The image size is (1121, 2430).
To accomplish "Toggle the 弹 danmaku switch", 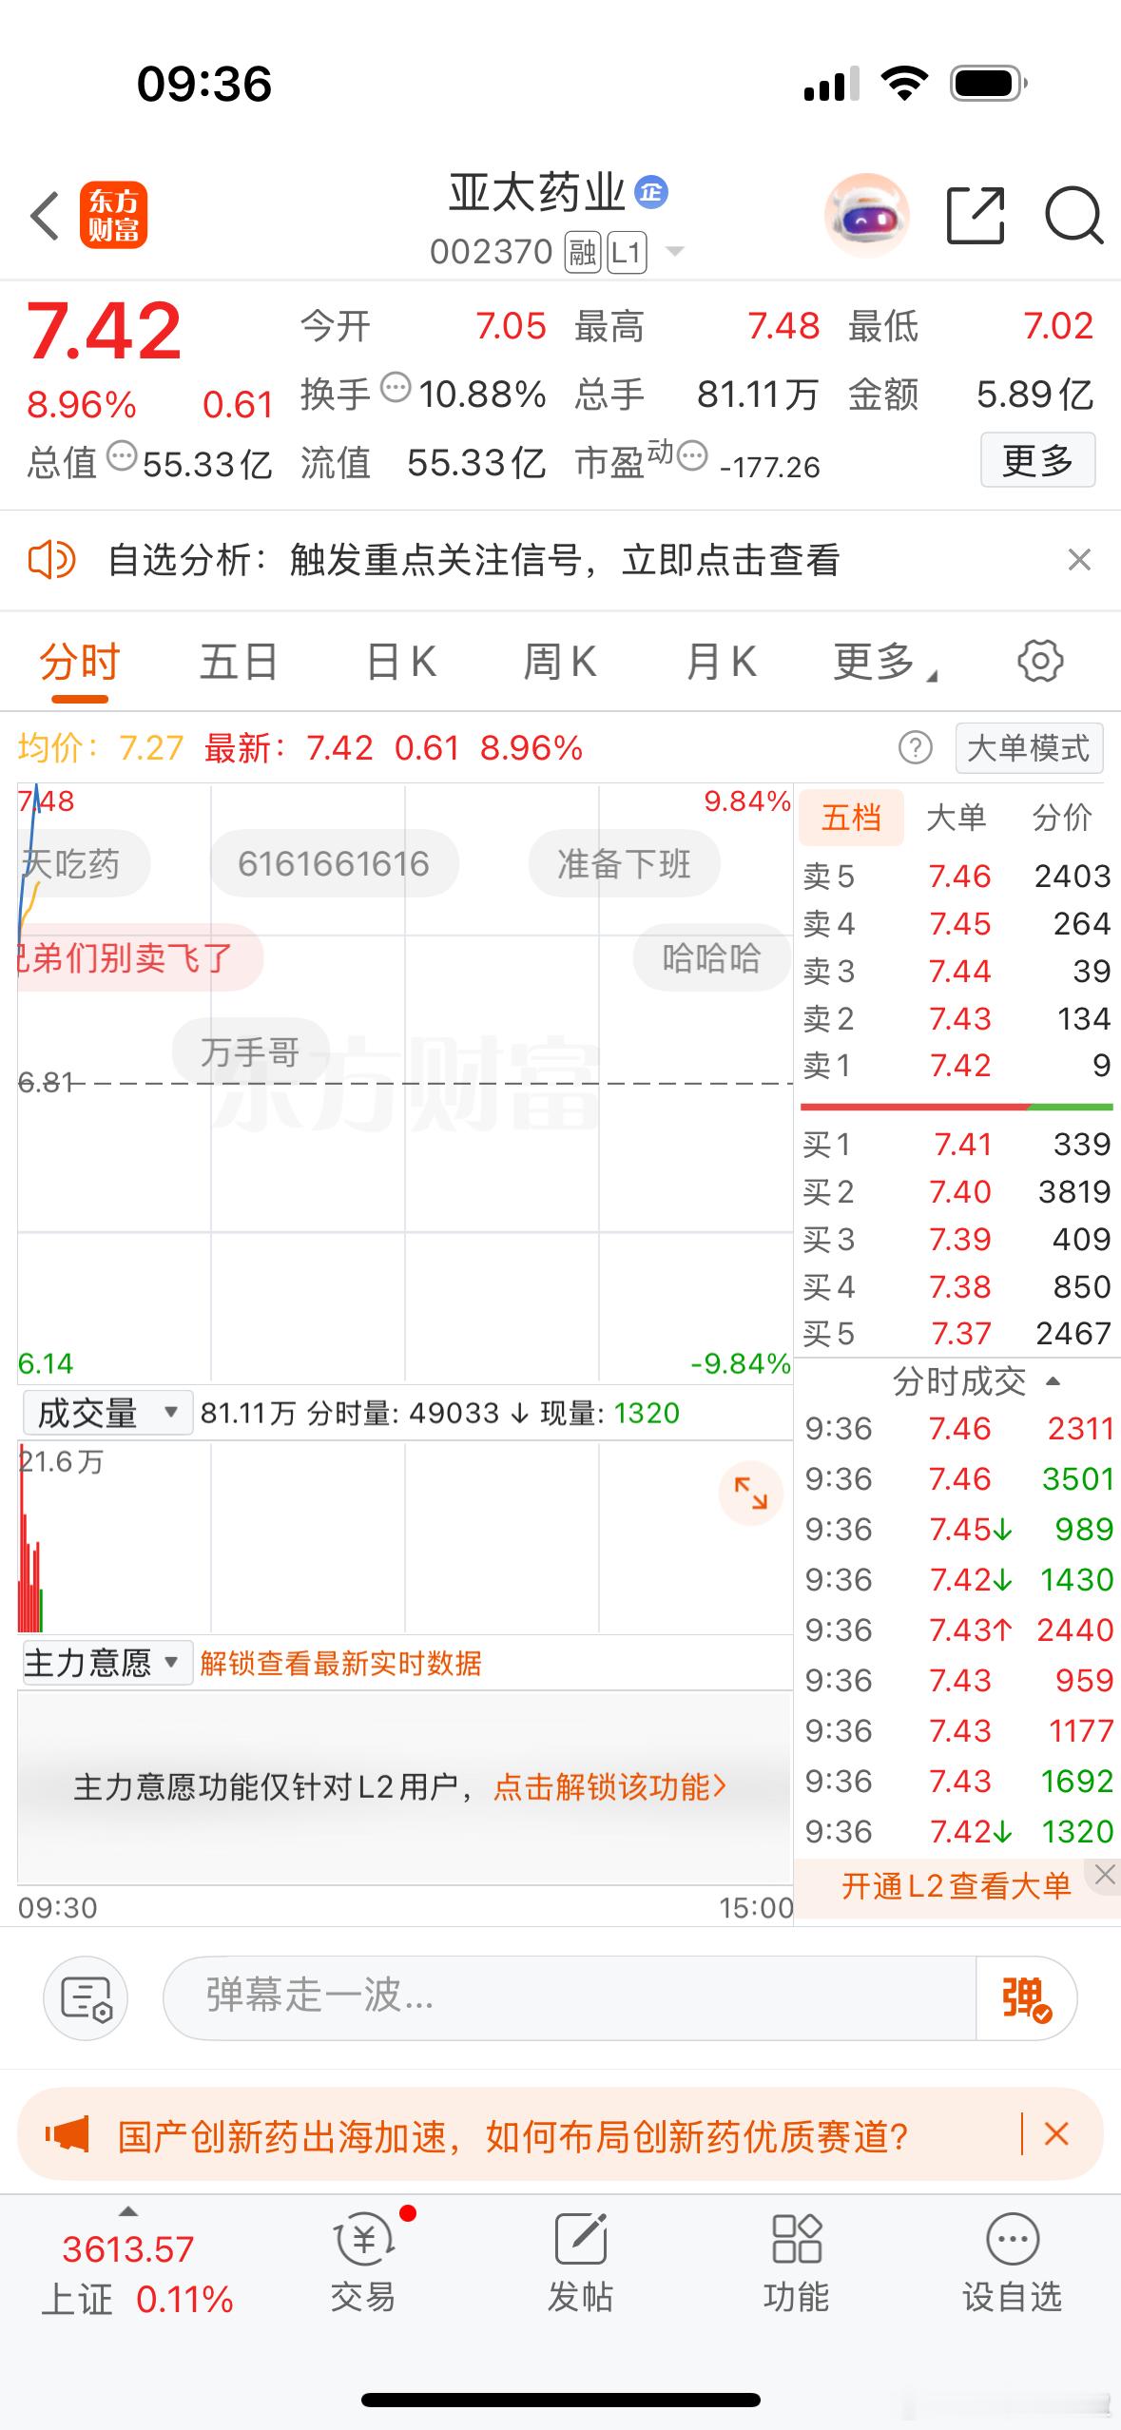I will pyautogui.click(x=1026, y=1998).
